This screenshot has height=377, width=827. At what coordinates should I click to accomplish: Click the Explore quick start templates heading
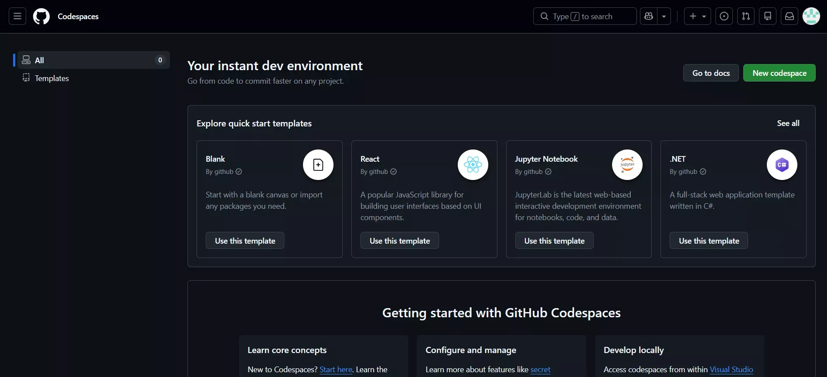(x=254, y=124)
